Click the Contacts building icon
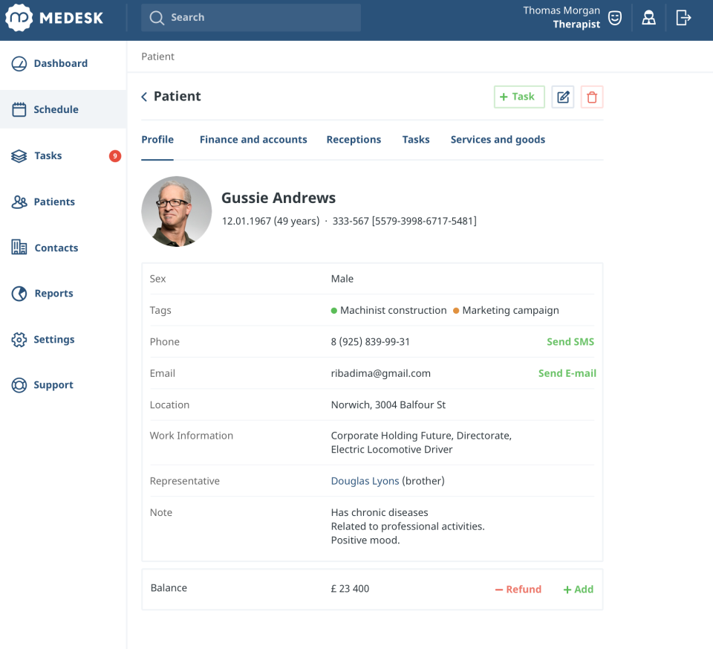Viewport: 713px width, 649px height. click(x=18, y=247)
